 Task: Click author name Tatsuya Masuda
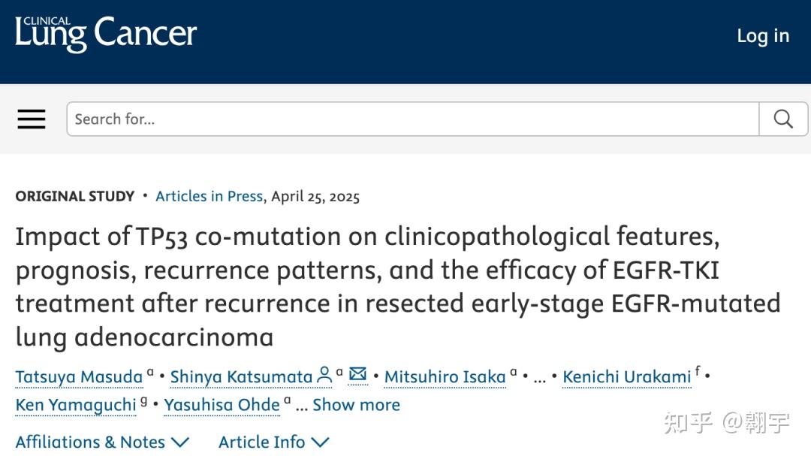79,376
